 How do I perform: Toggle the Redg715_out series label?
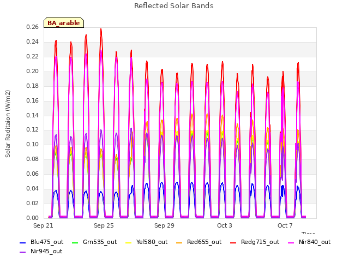(x=260, y=242)
